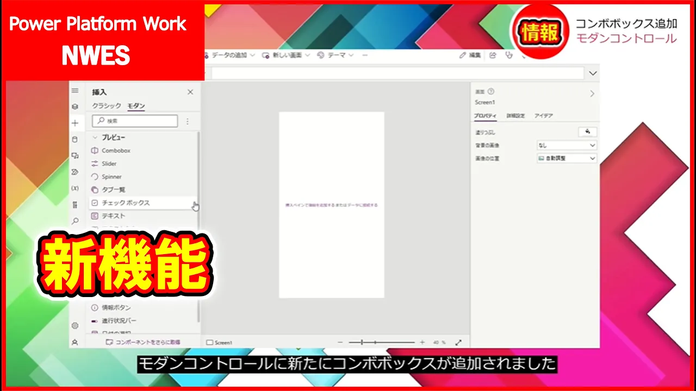Click the 編集 edit button
696x391 pixels.
tap(470, 55)
